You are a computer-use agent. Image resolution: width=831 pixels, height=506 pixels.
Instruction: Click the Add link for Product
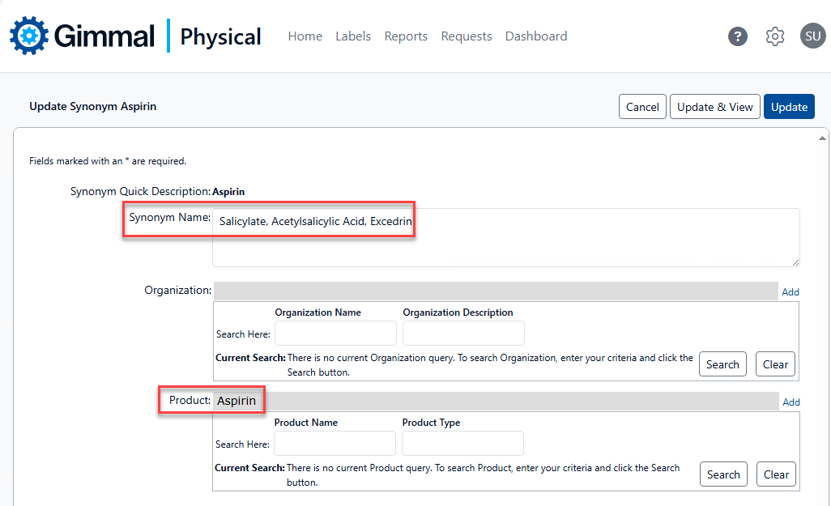pyautogui.click(x=791, y=402)
